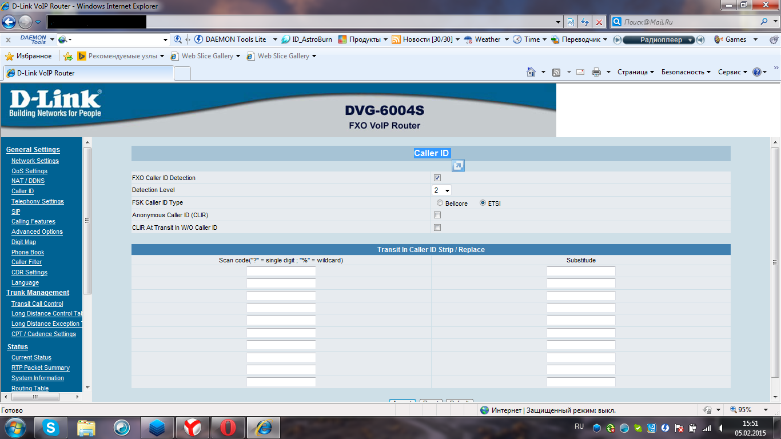Open the Сервис menu in the command bar
This screenshot has width=781, height=439.
coord(732,72)
